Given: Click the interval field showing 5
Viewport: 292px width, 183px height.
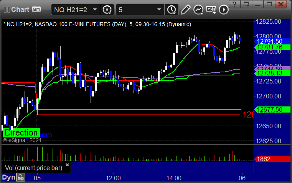Looking at the screenshot, I should [140, 10].
